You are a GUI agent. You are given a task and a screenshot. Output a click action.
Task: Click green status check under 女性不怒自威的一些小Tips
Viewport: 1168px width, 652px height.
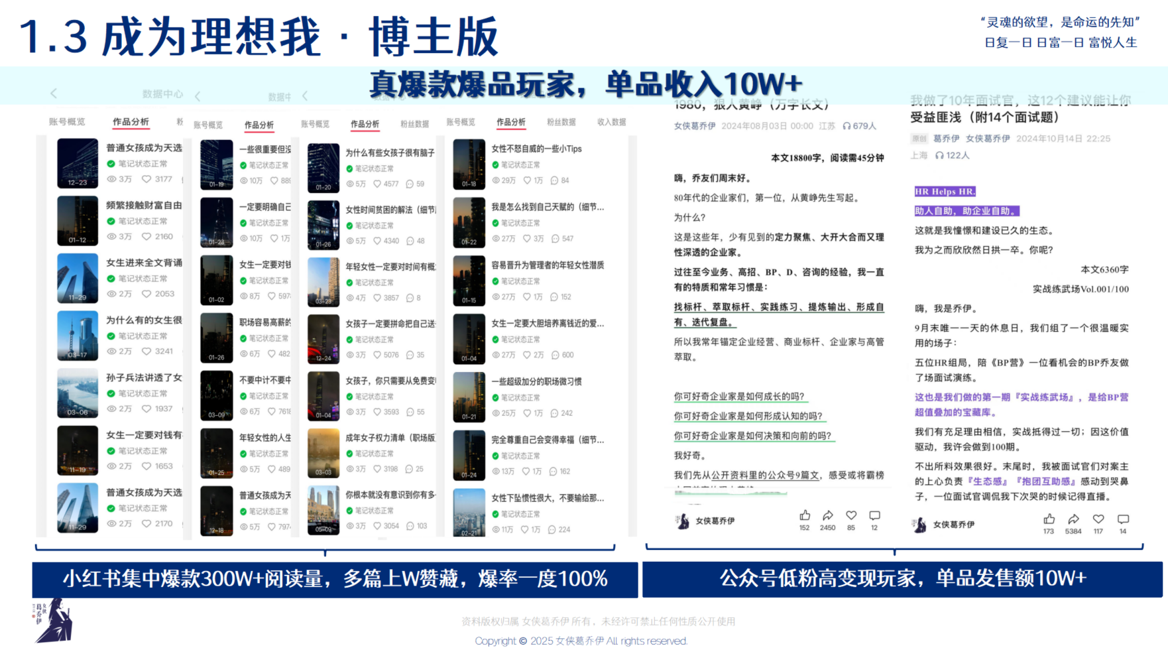click(x=495, y=164)
